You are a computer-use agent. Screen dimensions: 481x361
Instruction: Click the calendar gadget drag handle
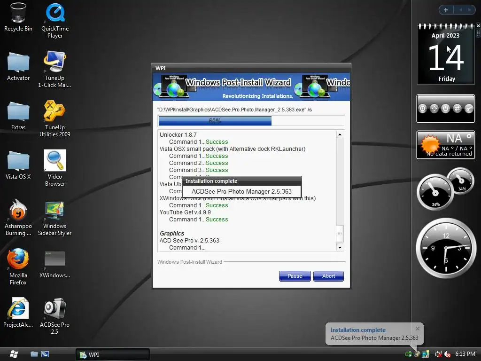point(478,33)
